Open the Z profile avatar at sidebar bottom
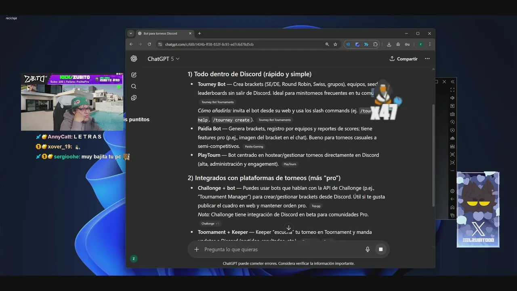The height and width of the screenshot is (291, 517). point(134,259)
